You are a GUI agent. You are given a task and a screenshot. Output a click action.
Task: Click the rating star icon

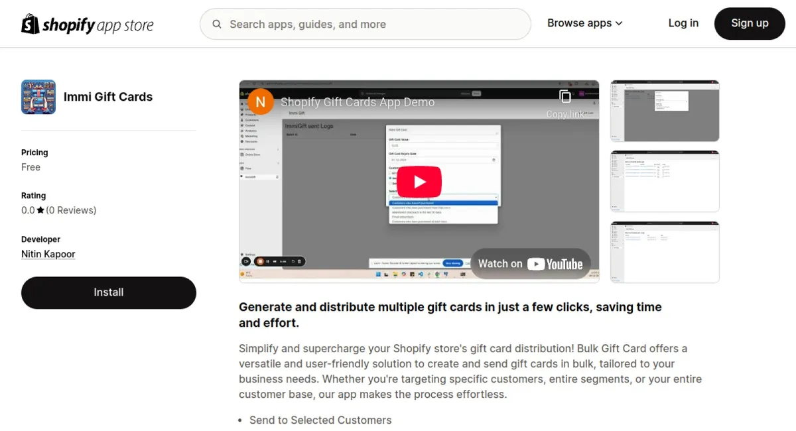tap(40, 210)
